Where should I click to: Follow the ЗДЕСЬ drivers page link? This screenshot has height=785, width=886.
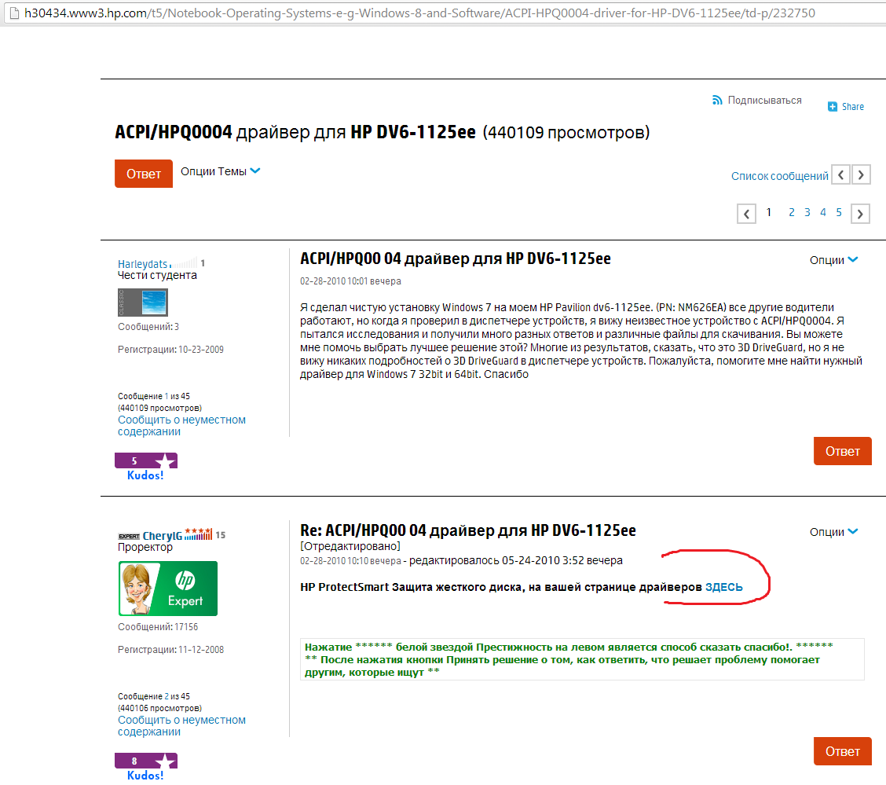pyautogui.click(x=724, y=587)
